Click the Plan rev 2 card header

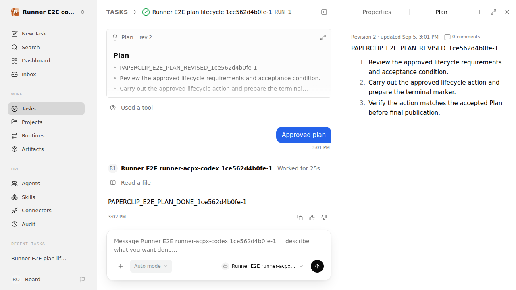click(219, 37)
